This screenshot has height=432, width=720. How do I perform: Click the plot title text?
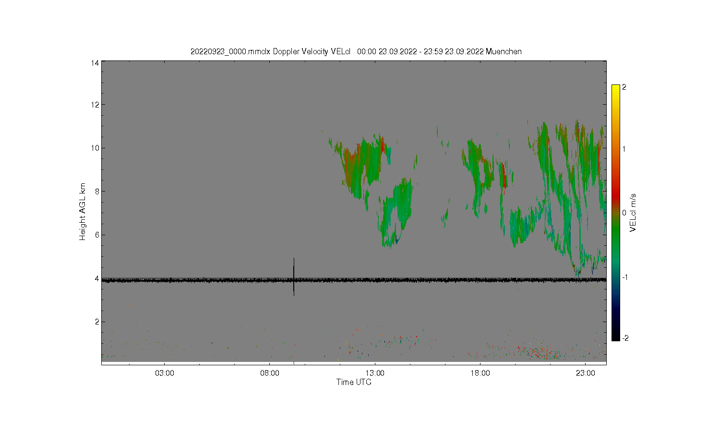[356, 51]
